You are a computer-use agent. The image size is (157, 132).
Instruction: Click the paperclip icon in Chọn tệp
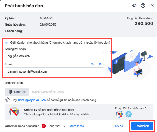pyautogui.click(x=10, y=92)
